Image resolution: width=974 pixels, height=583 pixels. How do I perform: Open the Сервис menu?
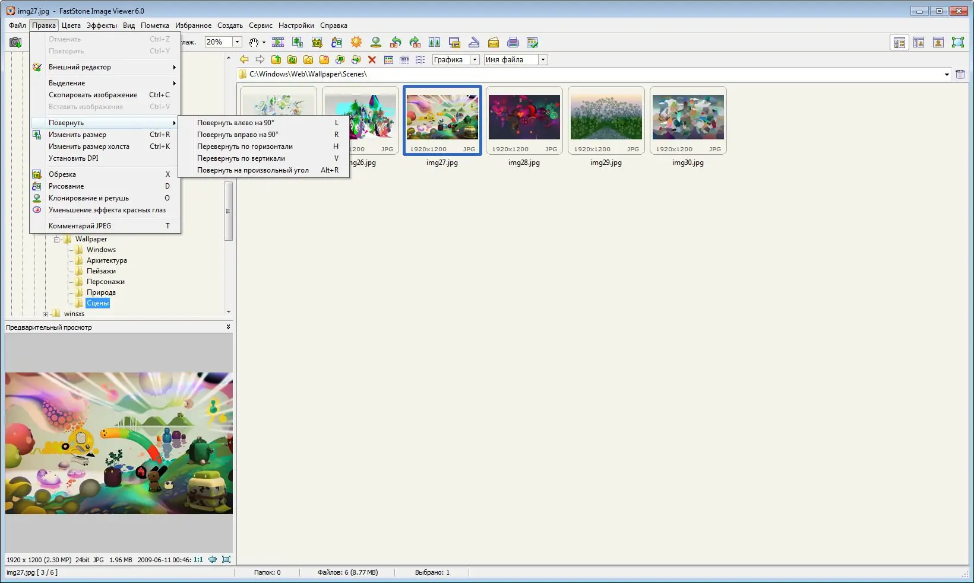click(260, 26)
